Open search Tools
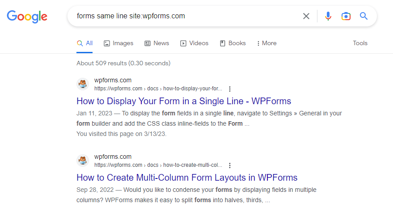This screenshot has height=212, width=393. 360,43
